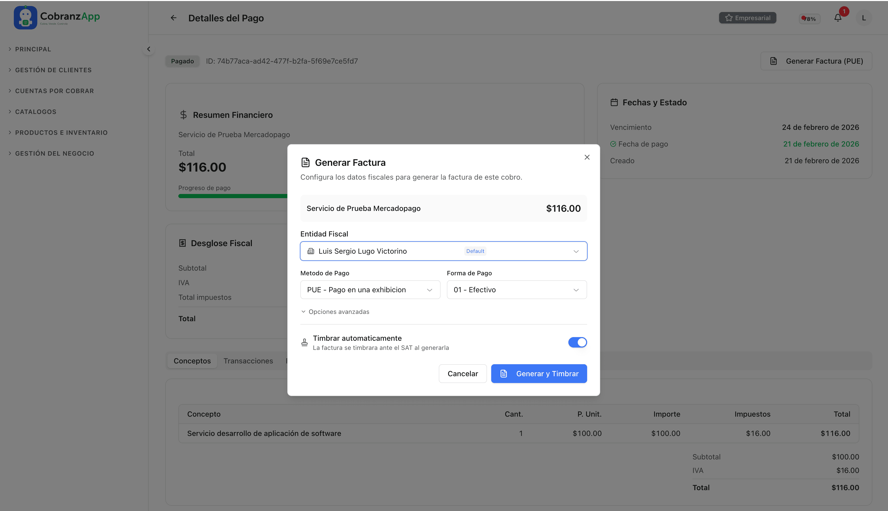
Task: Click the 78% status indicator
Action: pyautogui.click(x=809, y=19)
